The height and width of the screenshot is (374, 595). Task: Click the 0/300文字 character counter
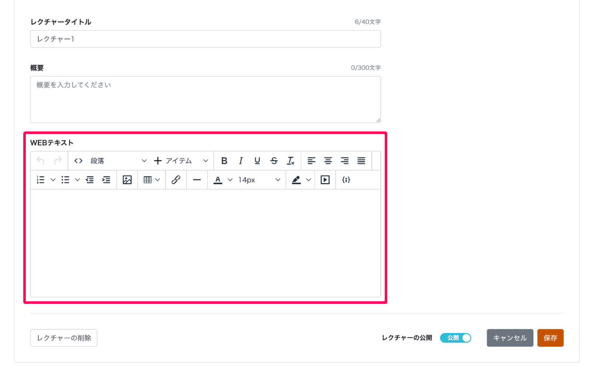coord(366,68)
